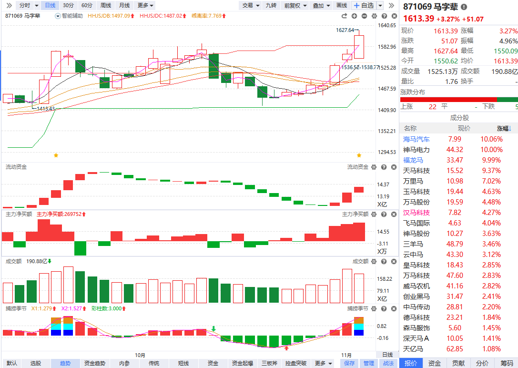
Task: Open the 更多 timeframe dropdown at top
Action: (x=145, y=5)
